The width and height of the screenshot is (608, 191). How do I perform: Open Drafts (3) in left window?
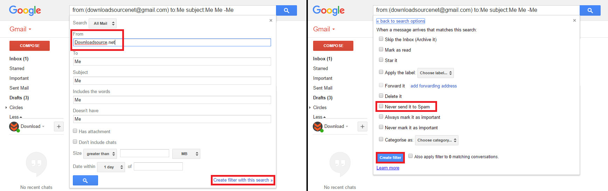tap(19, 98)
